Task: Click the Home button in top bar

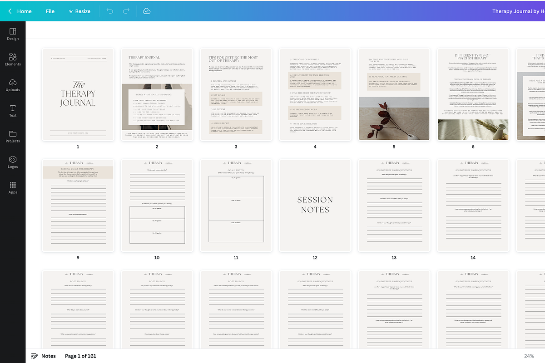Action: pos(25,11)
